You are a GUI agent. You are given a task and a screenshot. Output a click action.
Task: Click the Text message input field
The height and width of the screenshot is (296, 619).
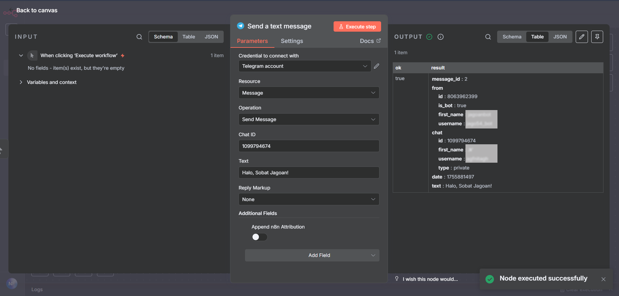click(309, 173)
